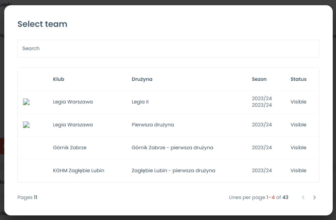The width and height of the screenshot is (336, 220).
Task: Click Visible status in KGHM Zagłębie Lubin row
Action: click(x=298, y=171)
